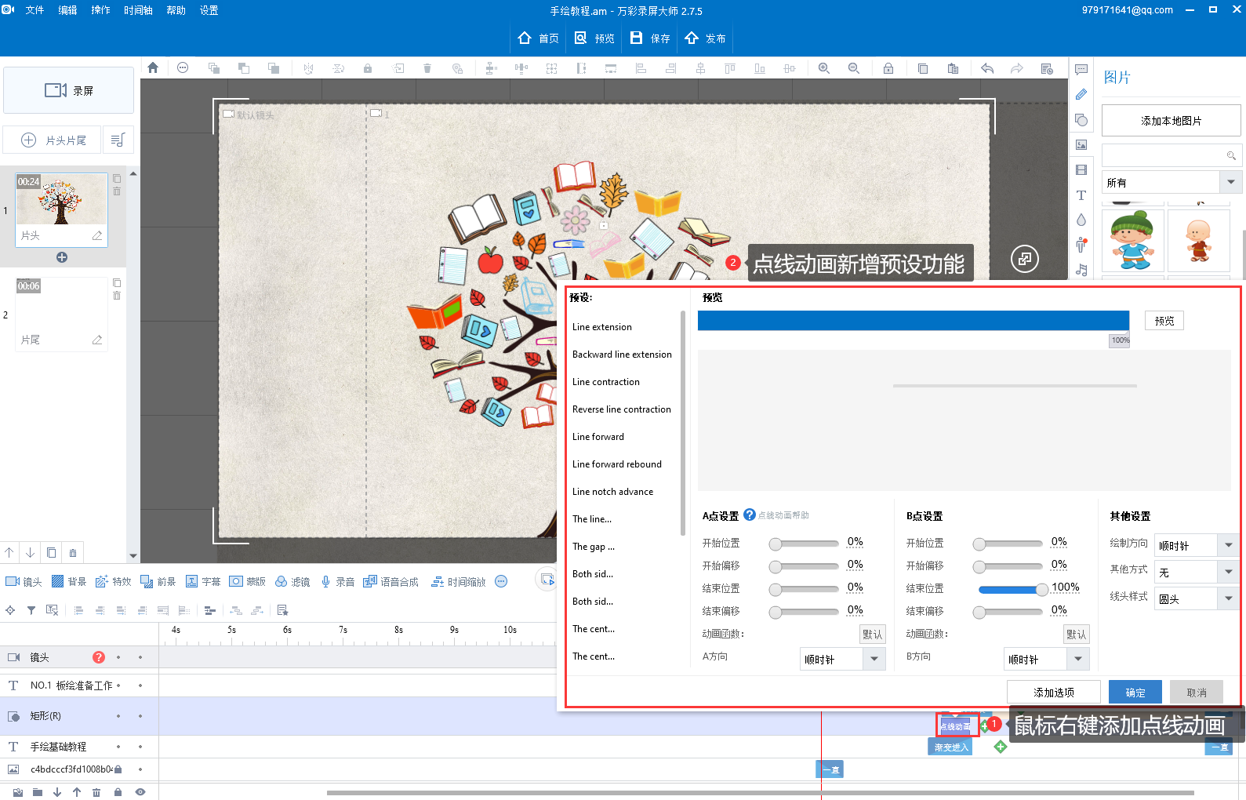The image size is (1246, 800).
Task: Open the 编辑 menu
Action: tap(67, 10)
